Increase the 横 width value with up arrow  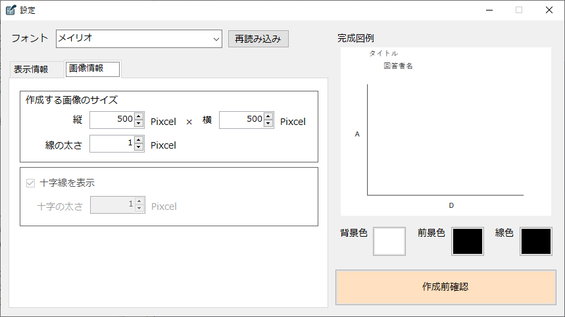(268, 116)
